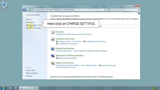Click shield icon beside Troubleshoot audio playback

(x=57, y=44)
